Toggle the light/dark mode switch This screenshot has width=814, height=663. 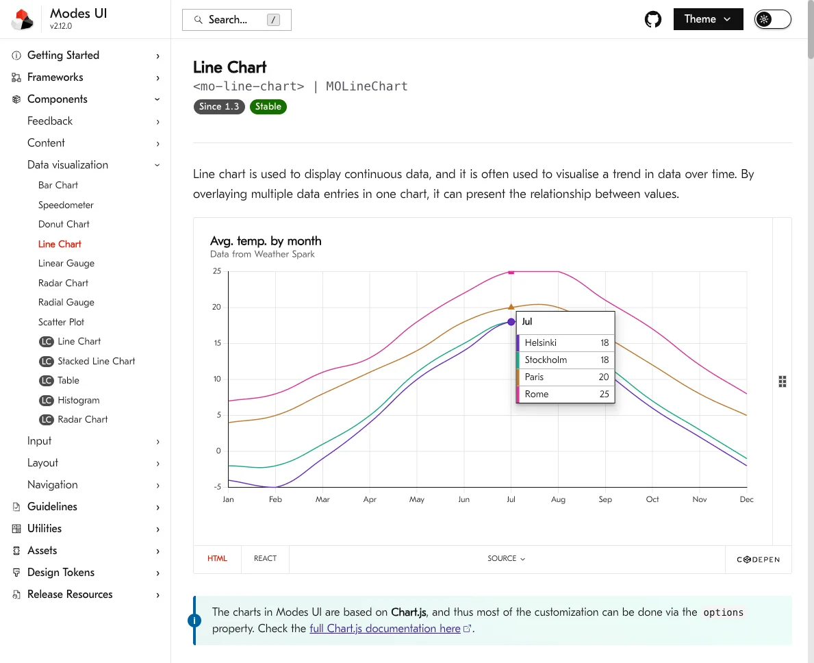(x=772, y=19)
